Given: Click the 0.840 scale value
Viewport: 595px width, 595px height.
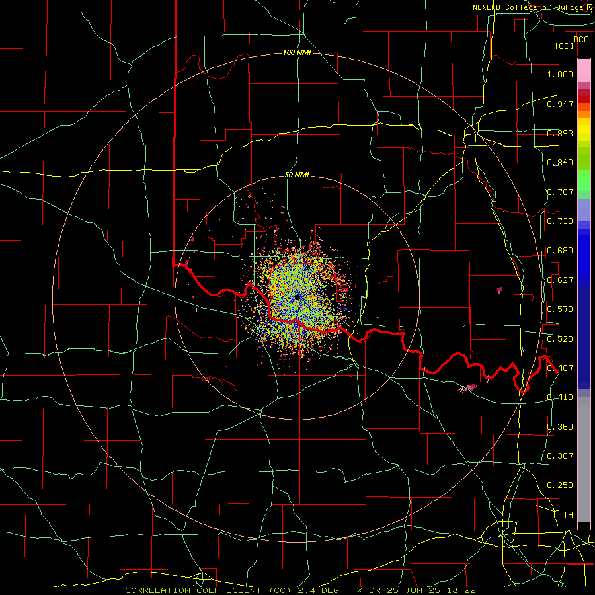Looking at the screenshot, I should pos(560,162).
